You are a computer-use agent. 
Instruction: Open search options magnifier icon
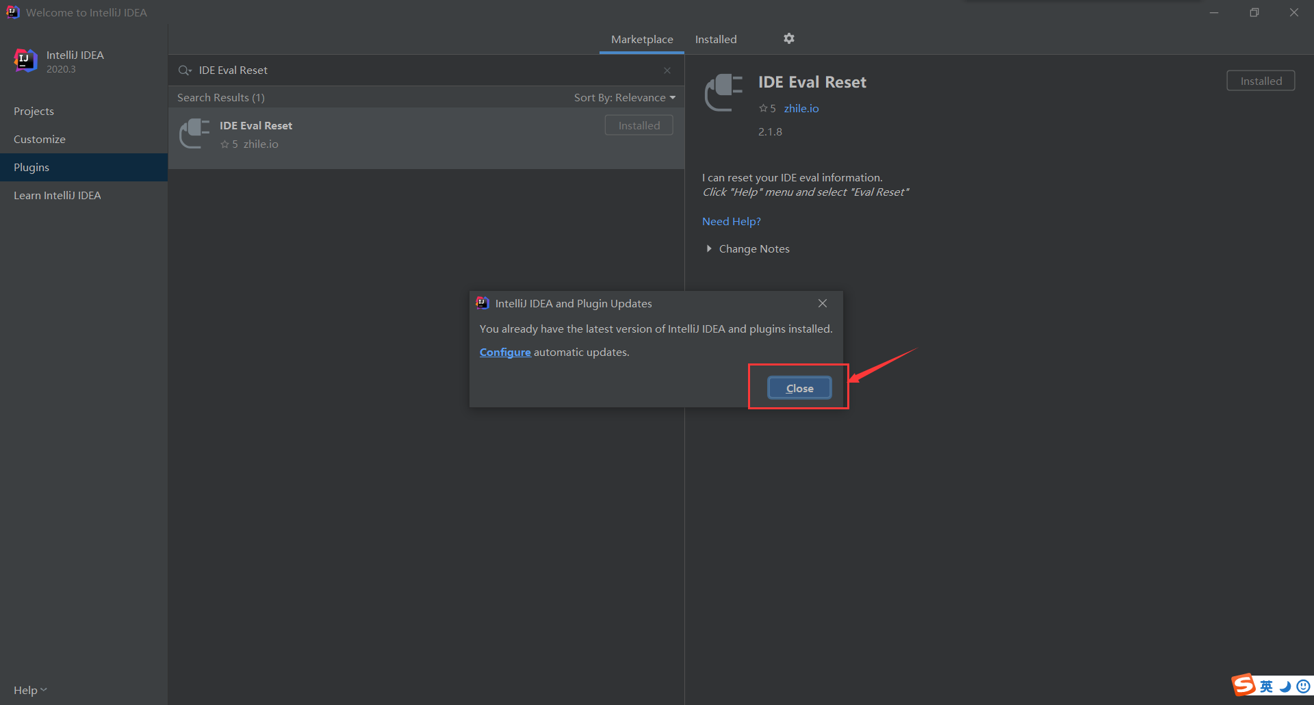point(185,70)
